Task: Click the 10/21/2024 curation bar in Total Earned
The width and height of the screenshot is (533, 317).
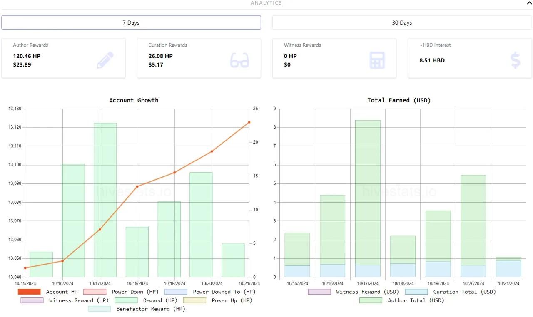Action: 508,269
